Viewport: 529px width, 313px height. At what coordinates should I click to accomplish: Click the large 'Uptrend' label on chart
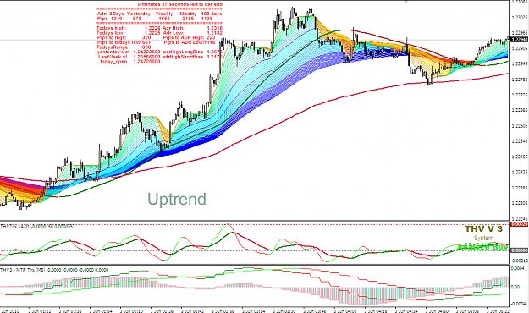click(177, 200)
